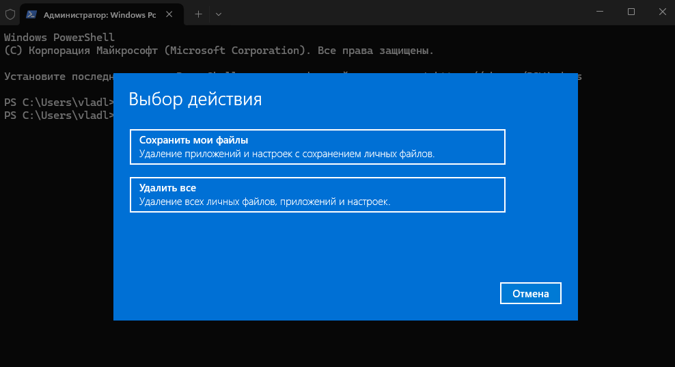Viewport: 675px width, 367px height.
Task: Maximize the terminal window
Action: [631, 12]
